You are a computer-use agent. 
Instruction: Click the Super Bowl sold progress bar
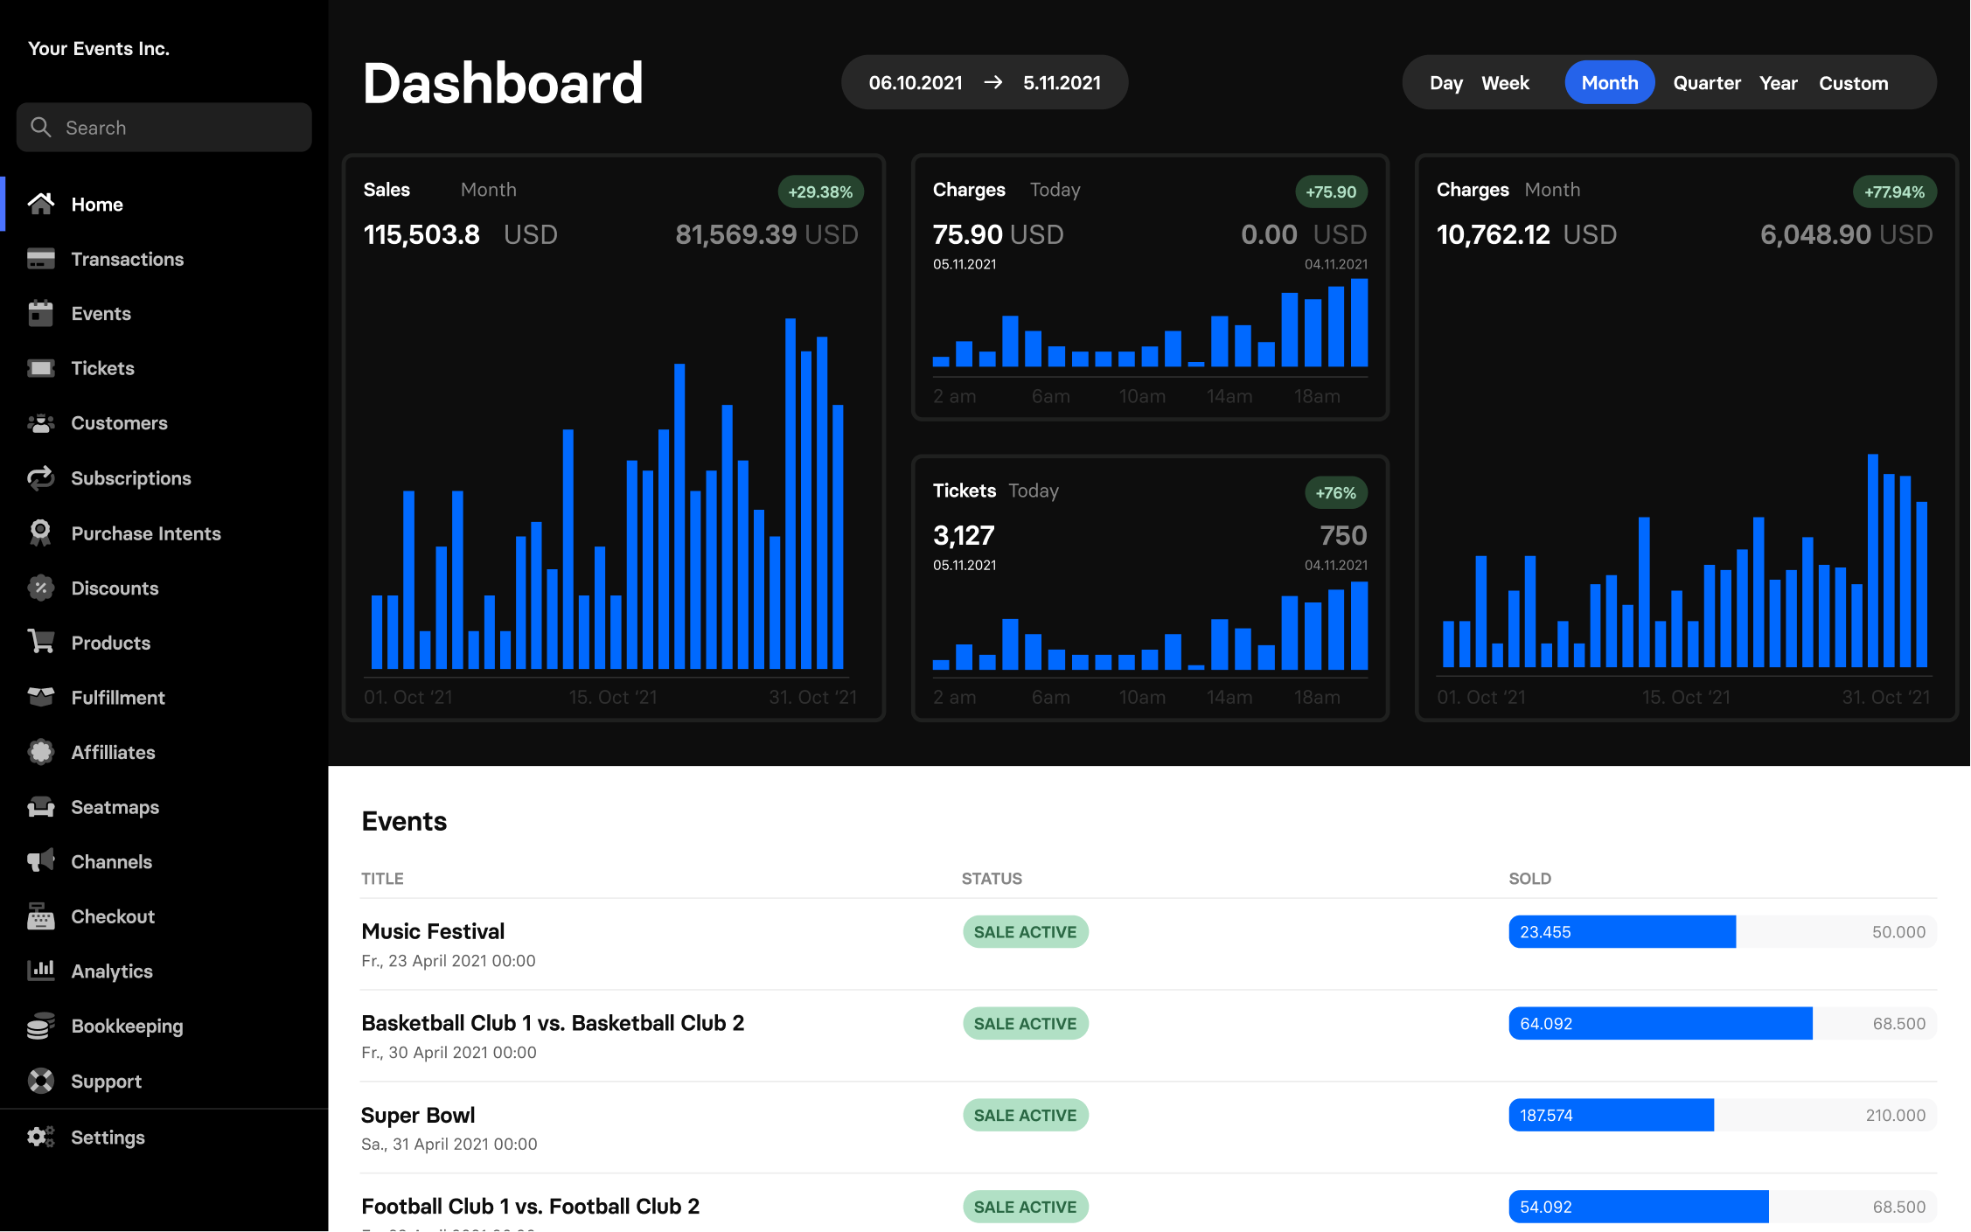(1612, 1115)
